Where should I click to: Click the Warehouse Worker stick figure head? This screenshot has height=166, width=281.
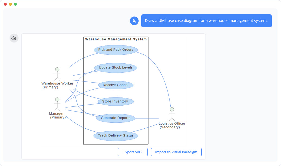[57, 69]
